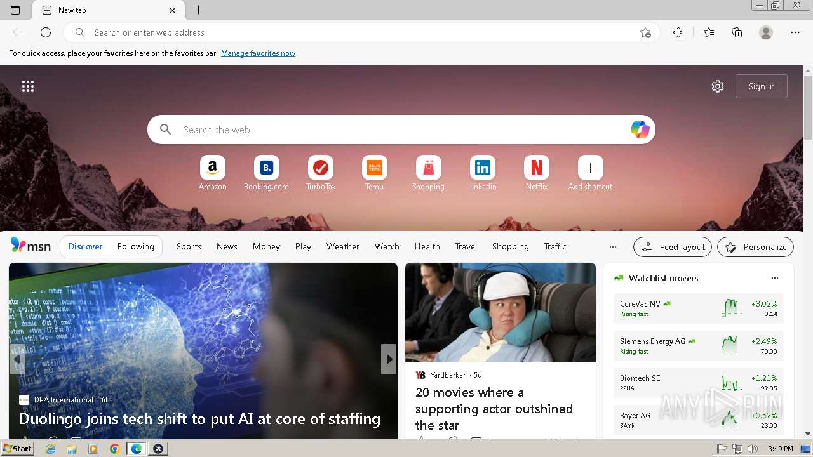Open the TurboTax shortcut
The image size is (813, 457).
coord(321,173)
